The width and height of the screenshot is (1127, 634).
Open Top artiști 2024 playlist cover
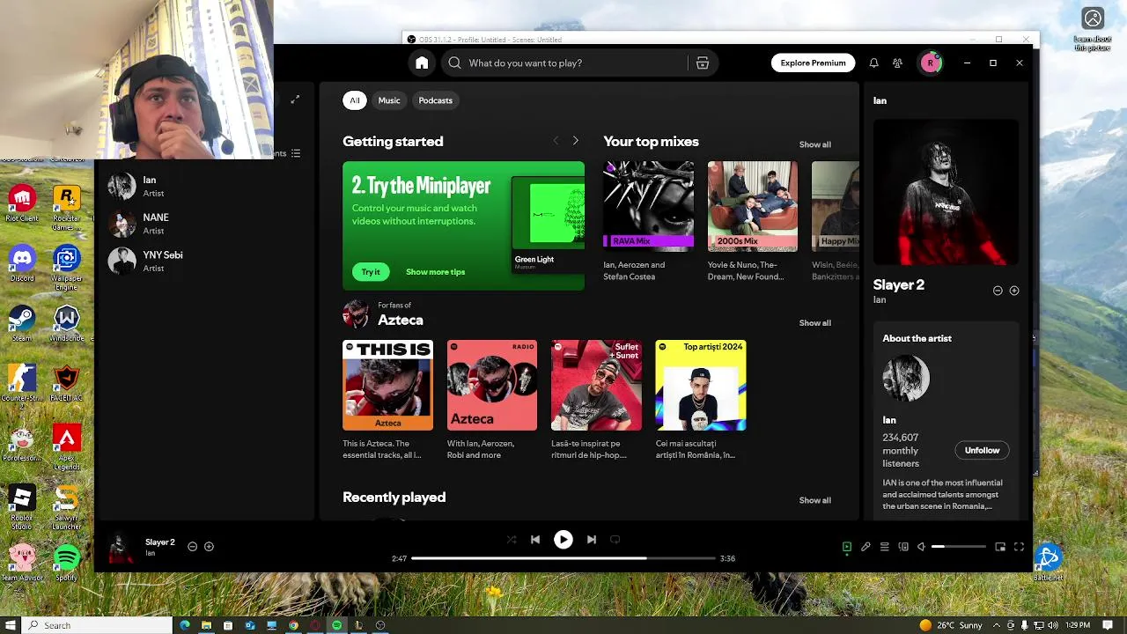point(701,385)
